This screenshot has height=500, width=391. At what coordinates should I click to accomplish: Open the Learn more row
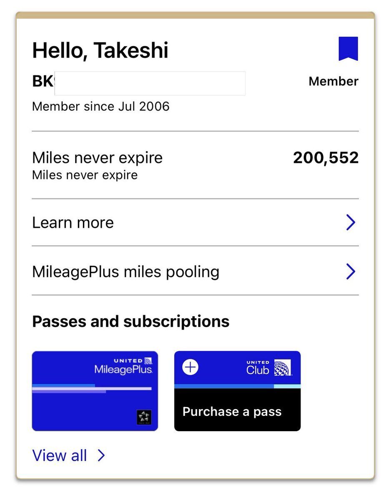tap(195, 222)
